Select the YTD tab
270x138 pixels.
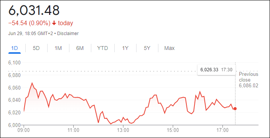tap(102, 48)
